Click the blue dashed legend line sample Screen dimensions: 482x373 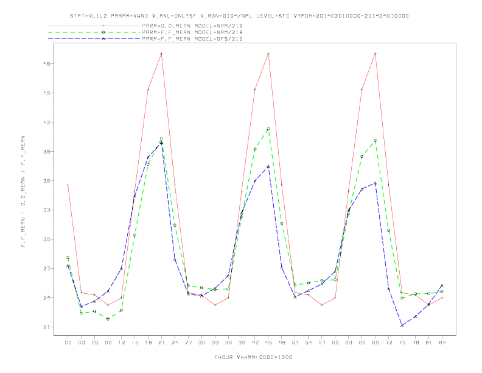click(x=94, y=39)
